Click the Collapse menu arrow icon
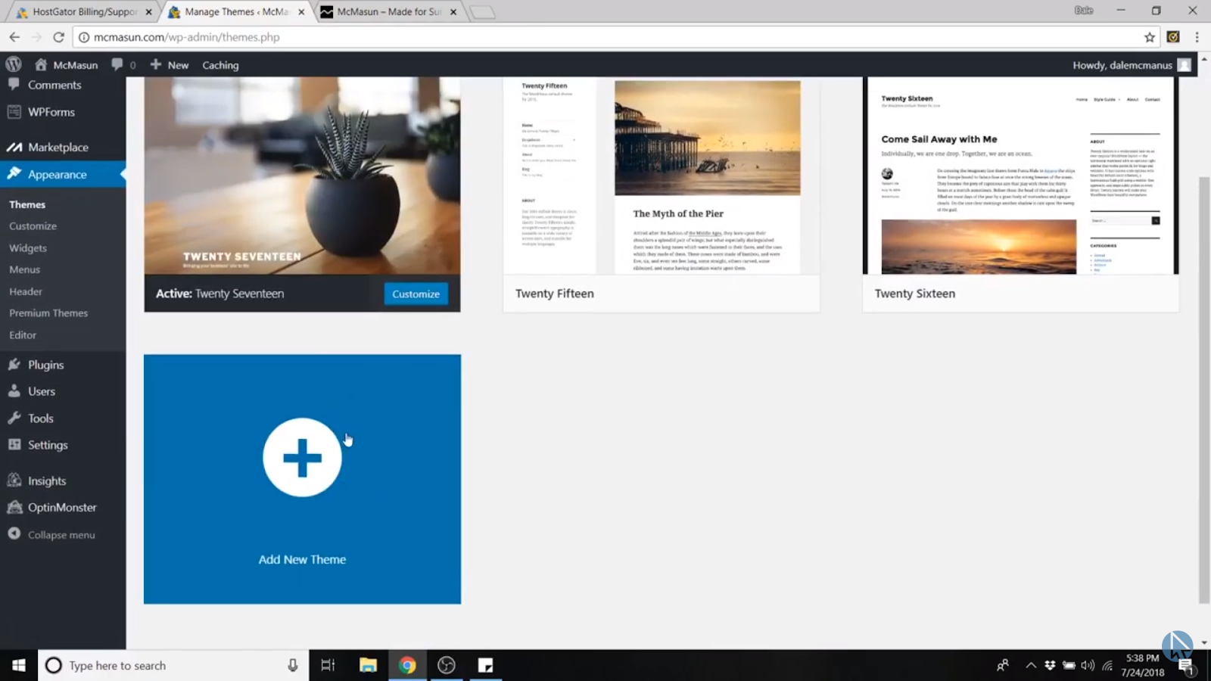The width and height of the screenshot is (1211, 681). [x=14, y=534]
